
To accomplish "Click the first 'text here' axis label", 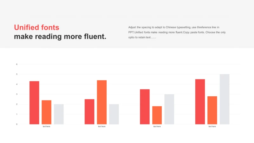I will [46, 126].
